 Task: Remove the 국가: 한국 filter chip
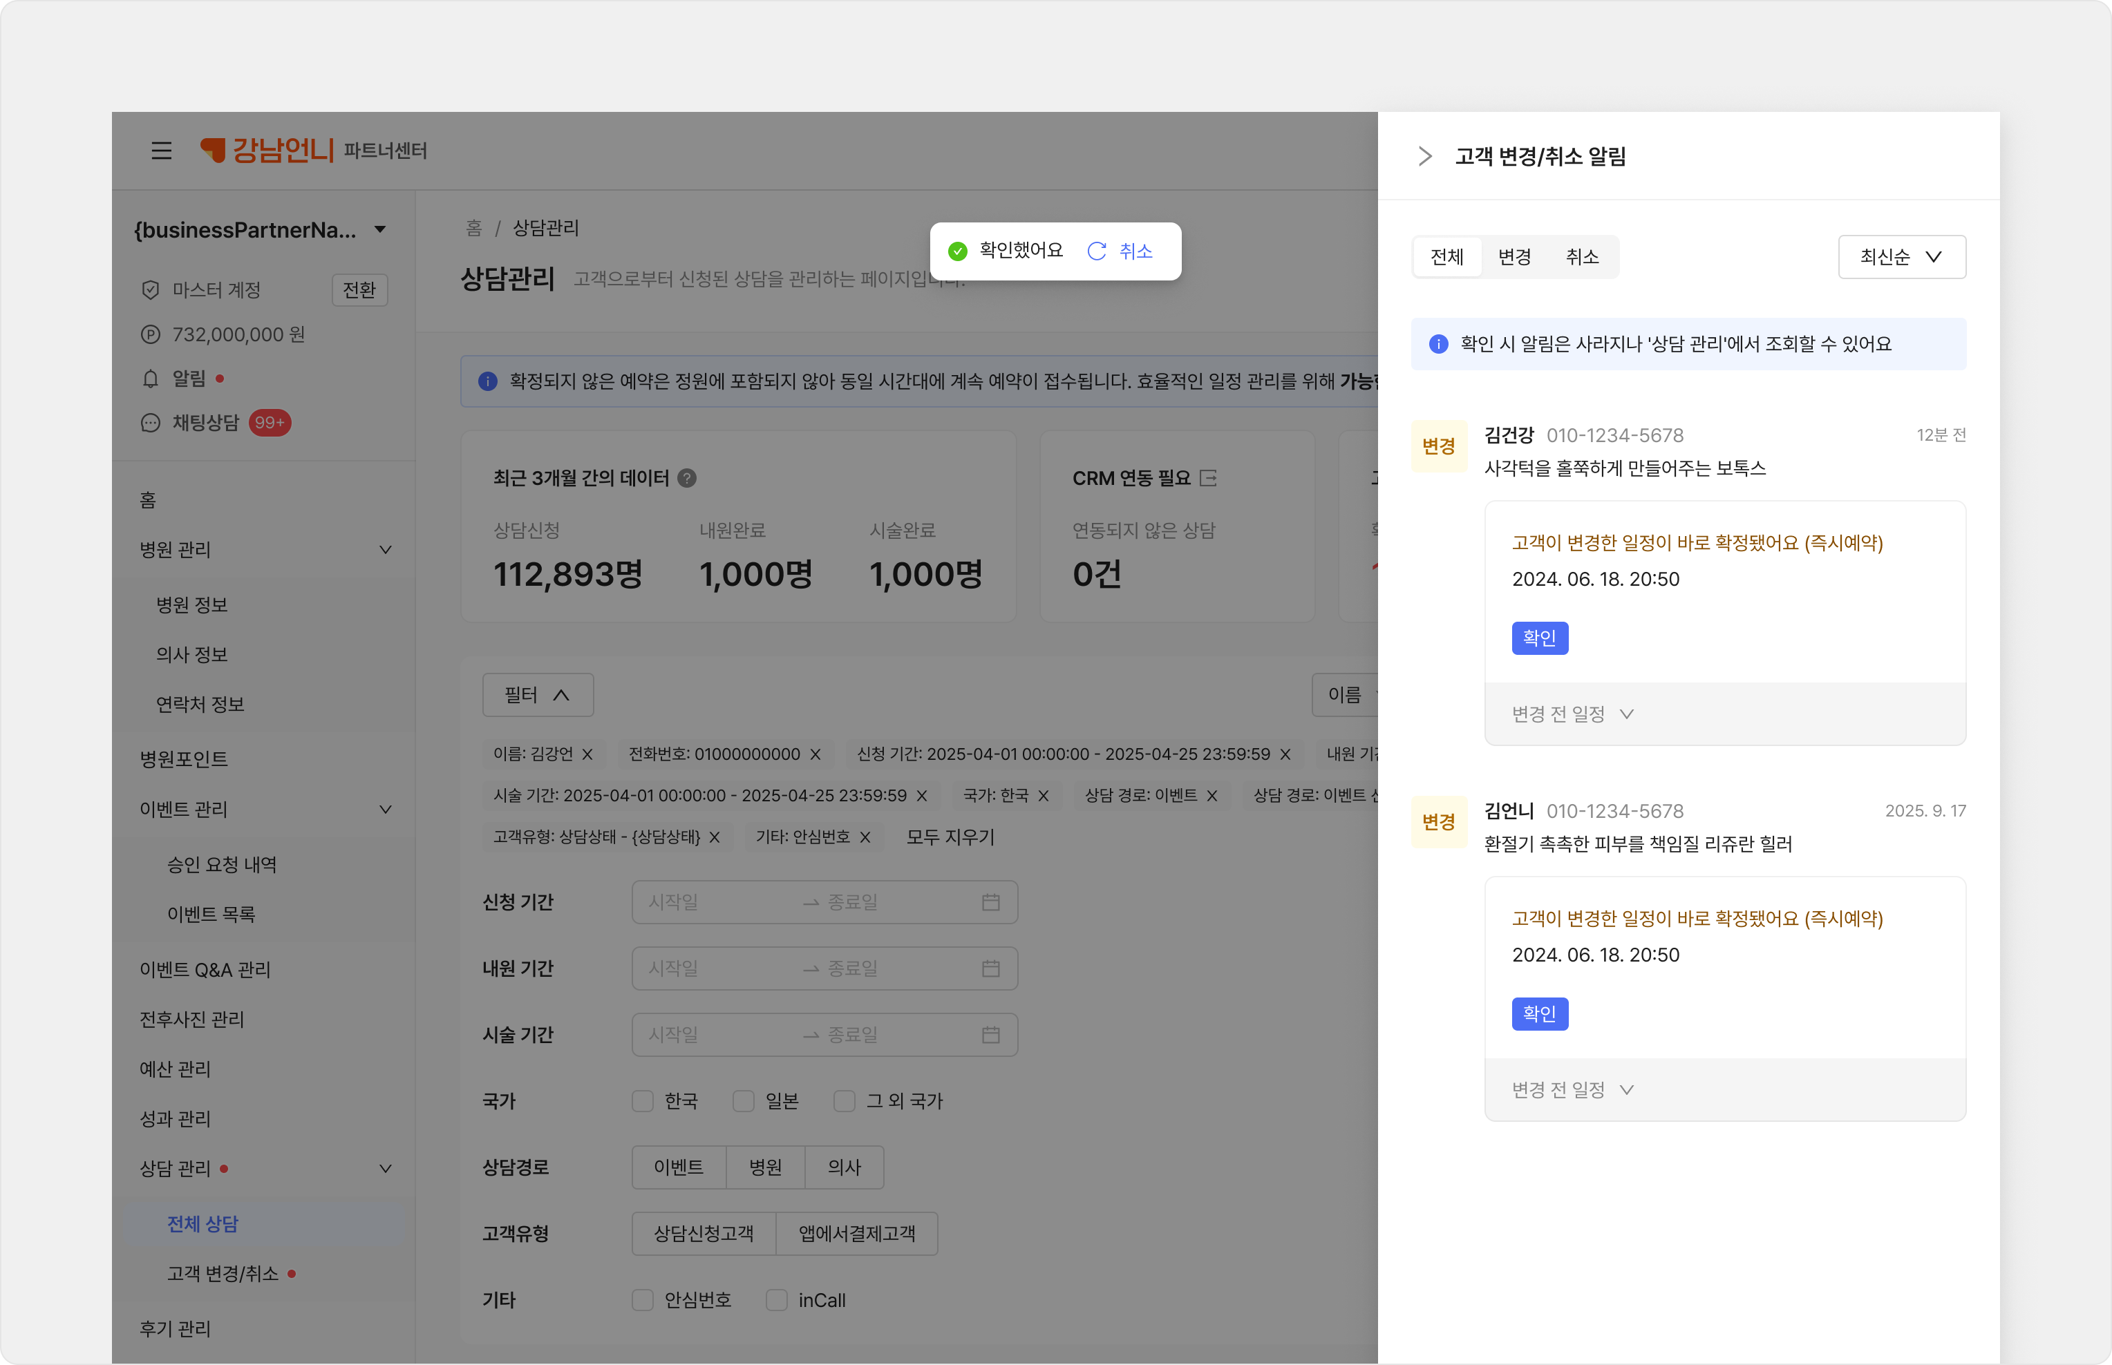1044,796
